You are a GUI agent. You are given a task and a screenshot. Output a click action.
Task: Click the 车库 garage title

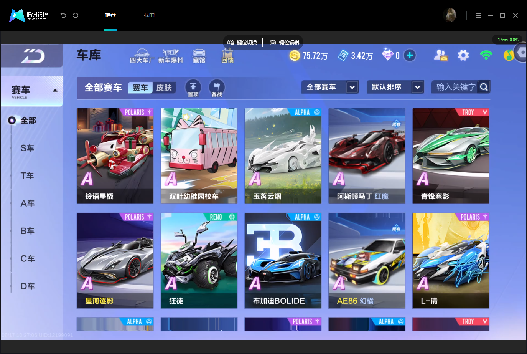pyautogui.click(x=89, y=55)
